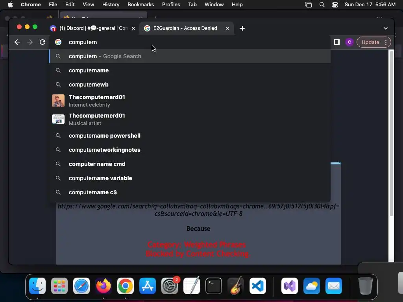Open the purple C profile avatar
The height and width of the screenshot is (302, 403).
349,42
